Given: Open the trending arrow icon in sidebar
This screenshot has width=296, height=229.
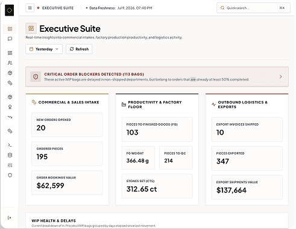Looking at the screenshot, I should pyautogui.click(x=10, y=117).
